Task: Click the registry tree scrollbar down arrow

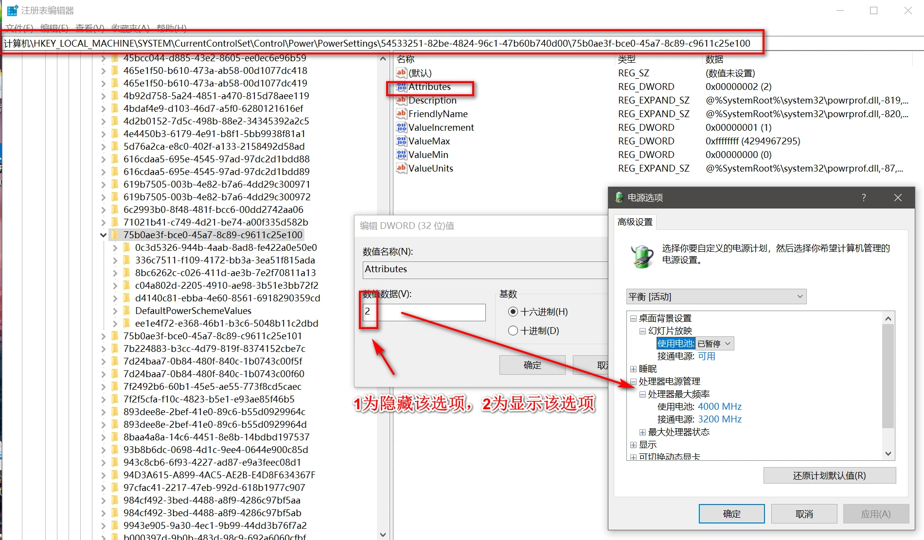Action: click(383, 534)
